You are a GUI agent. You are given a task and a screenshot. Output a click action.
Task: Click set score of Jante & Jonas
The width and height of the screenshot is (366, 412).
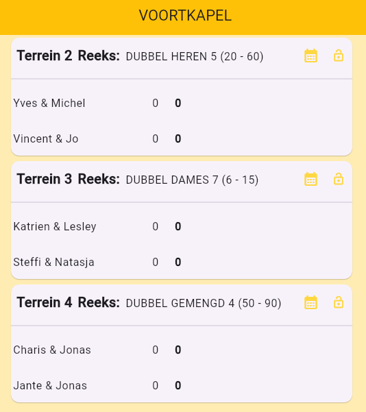[156, 386]
